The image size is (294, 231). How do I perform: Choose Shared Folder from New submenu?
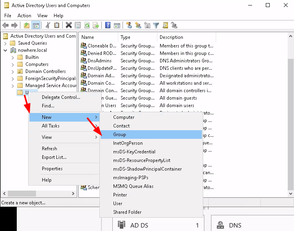coord(152,212)
